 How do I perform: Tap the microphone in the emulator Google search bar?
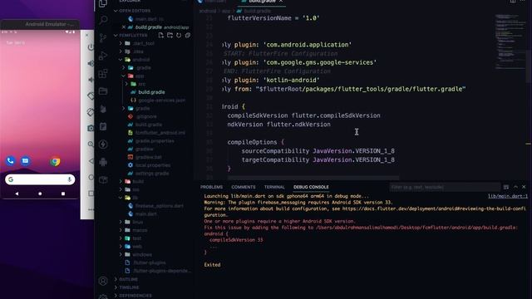[69, 179]
